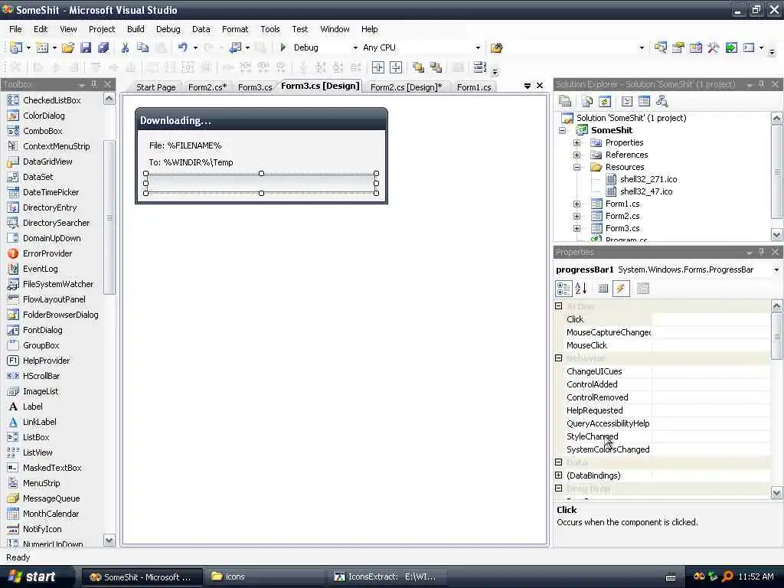Collapse the SomeShit project node
Viewport: 784px width, 588px height.
(563, 130)
